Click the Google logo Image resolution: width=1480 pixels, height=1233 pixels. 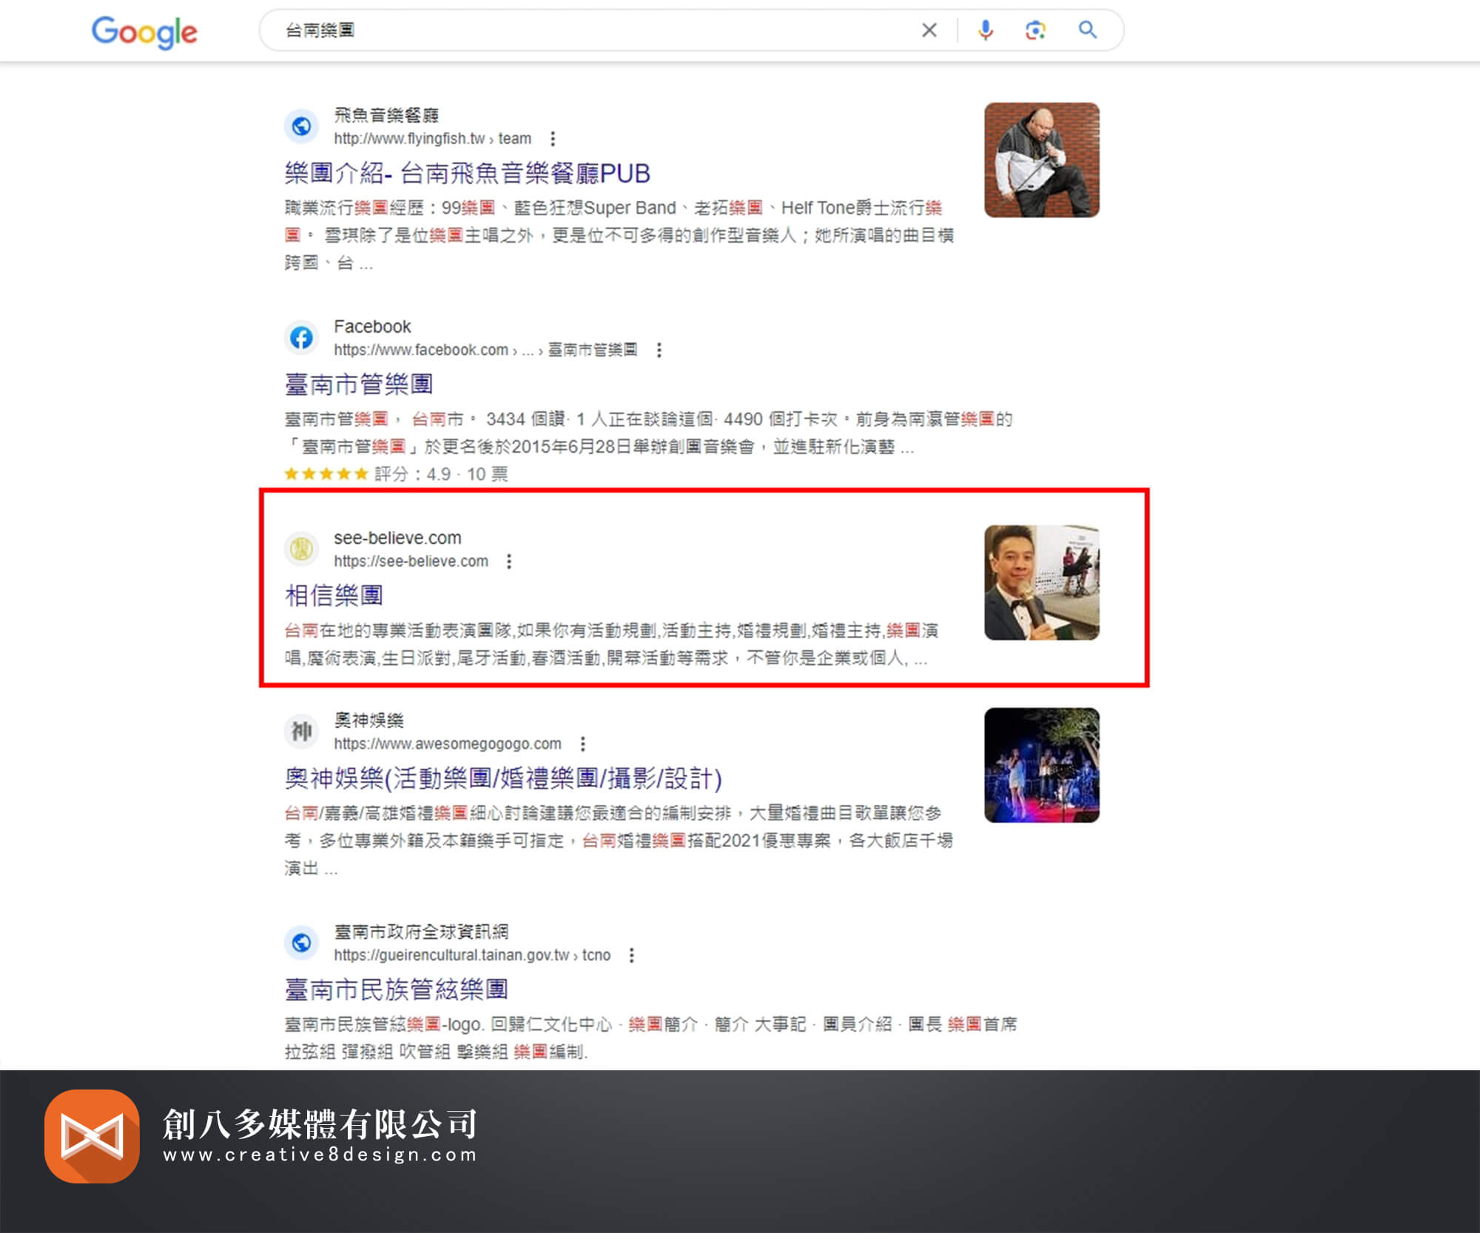144,33
